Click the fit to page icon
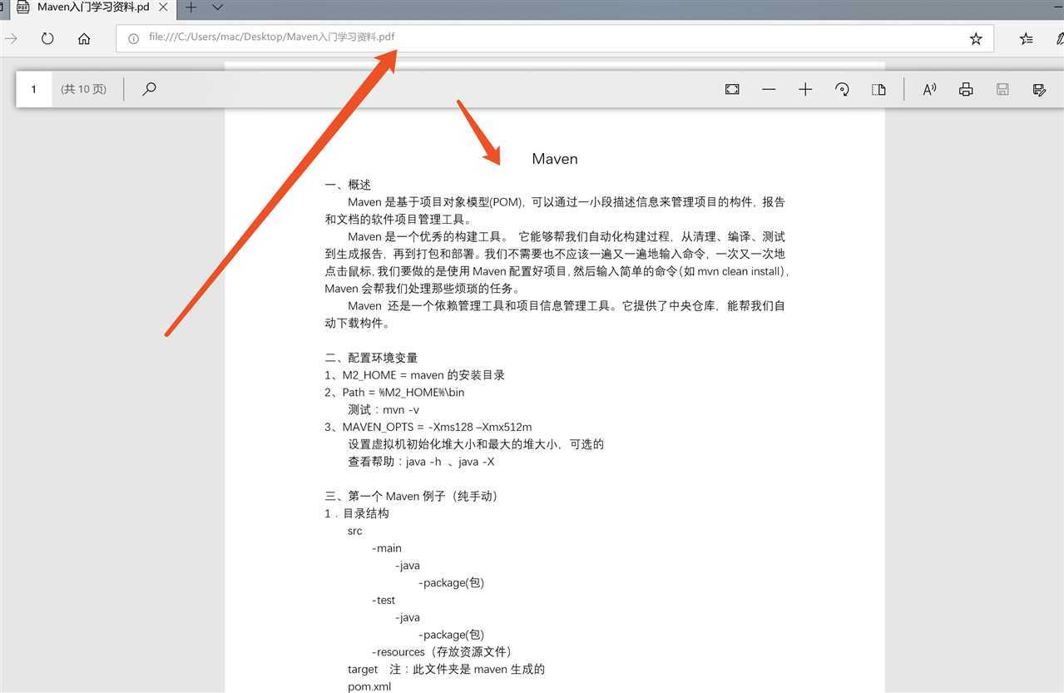The image size is (1064, 693). [732, 89]
